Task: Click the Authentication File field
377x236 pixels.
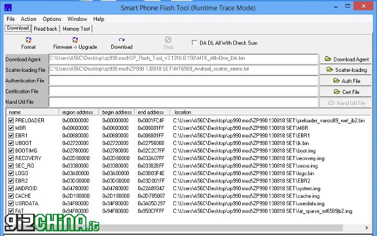Action: tap(183, 81)
